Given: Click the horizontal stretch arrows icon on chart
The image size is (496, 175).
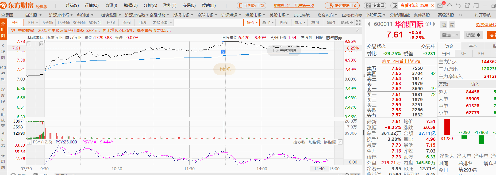Looking at the screenshot, I should click(42, 44).
